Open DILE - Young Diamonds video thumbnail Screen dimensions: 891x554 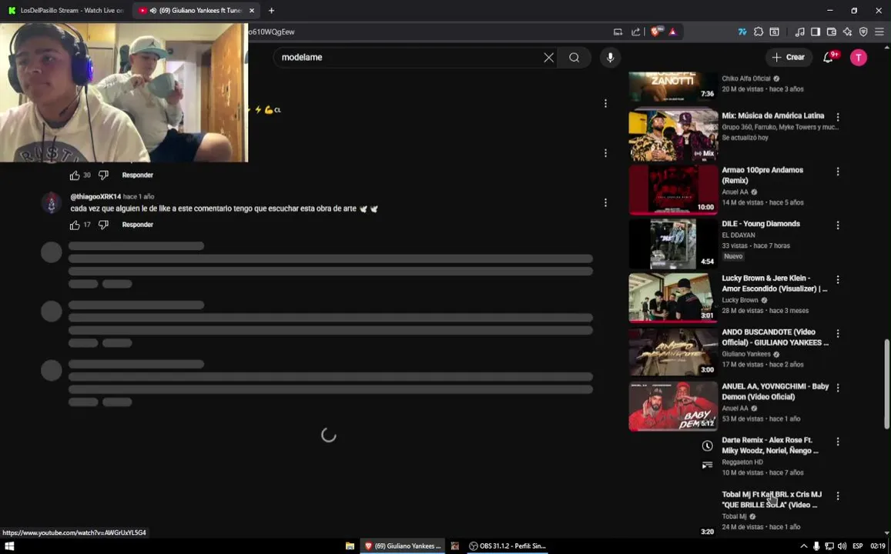pyautogui.click(x=673, y=244)
